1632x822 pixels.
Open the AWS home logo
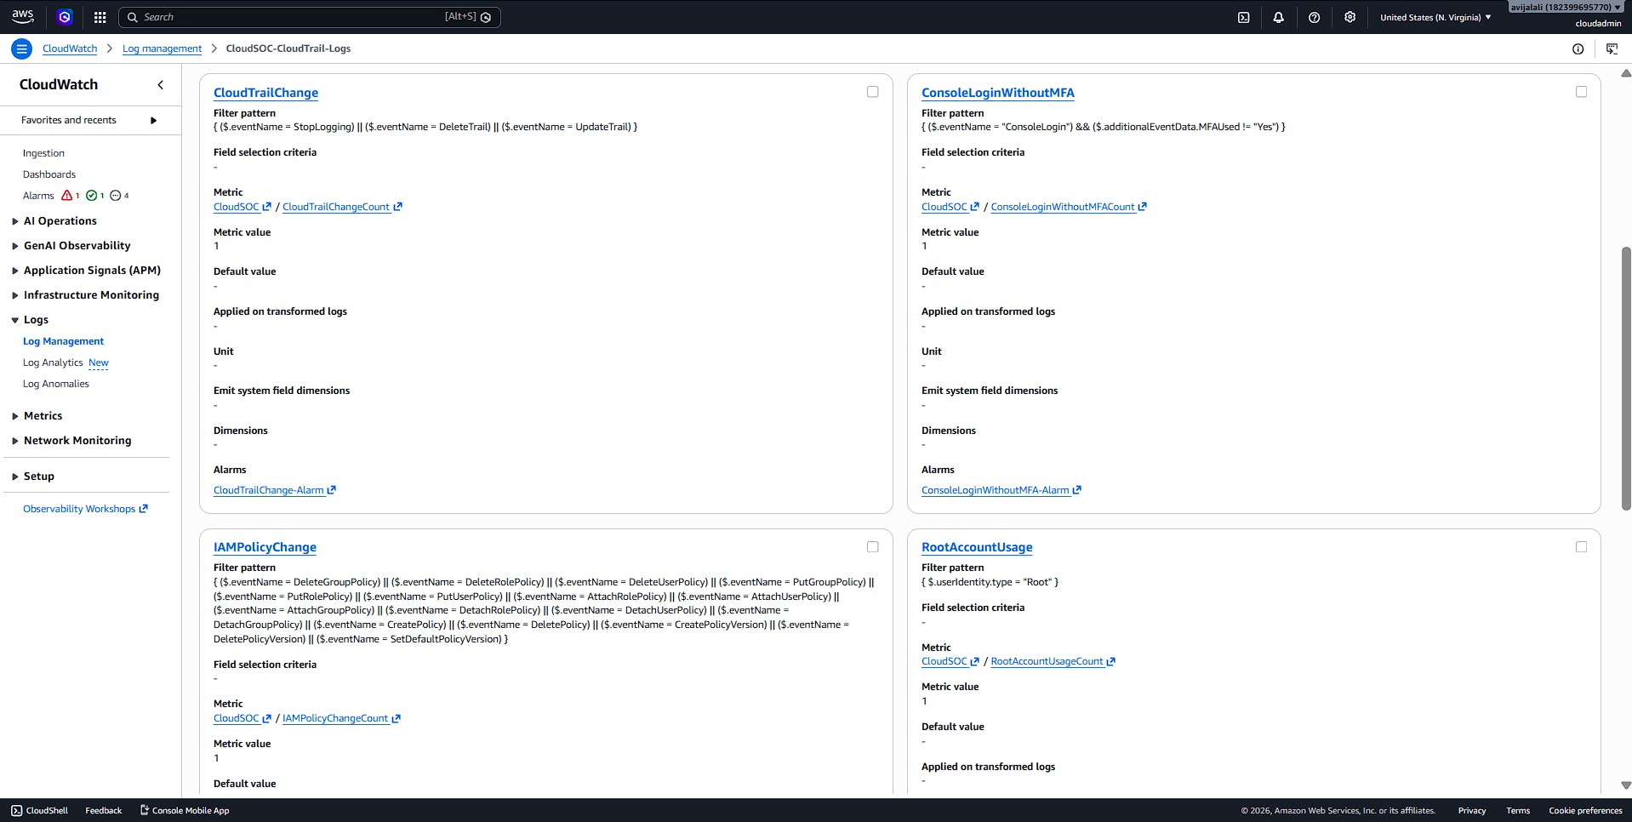[23, 16]
